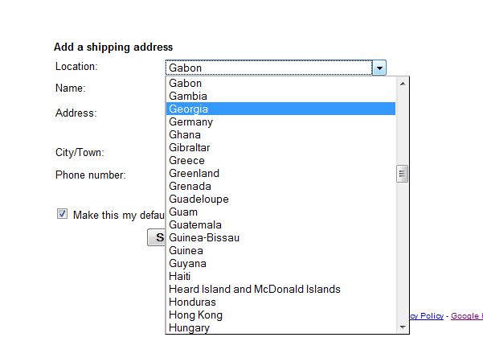The height and width of the screenshot is (362, 483).
Task: Toggle the 'Make this my default' checkbox
Action: pyautogui.click(x=62, y=214)
